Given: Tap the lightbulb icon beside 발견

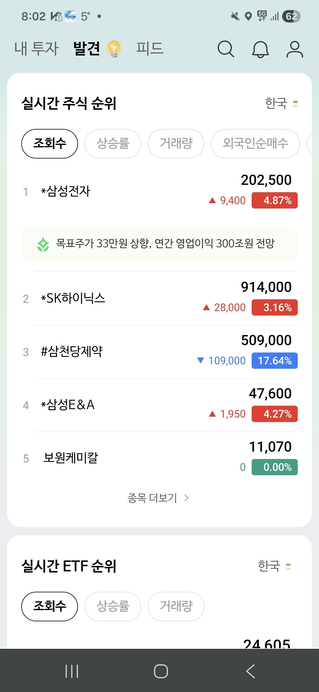Looking at the screenshot, I should [x=114, y=49].
